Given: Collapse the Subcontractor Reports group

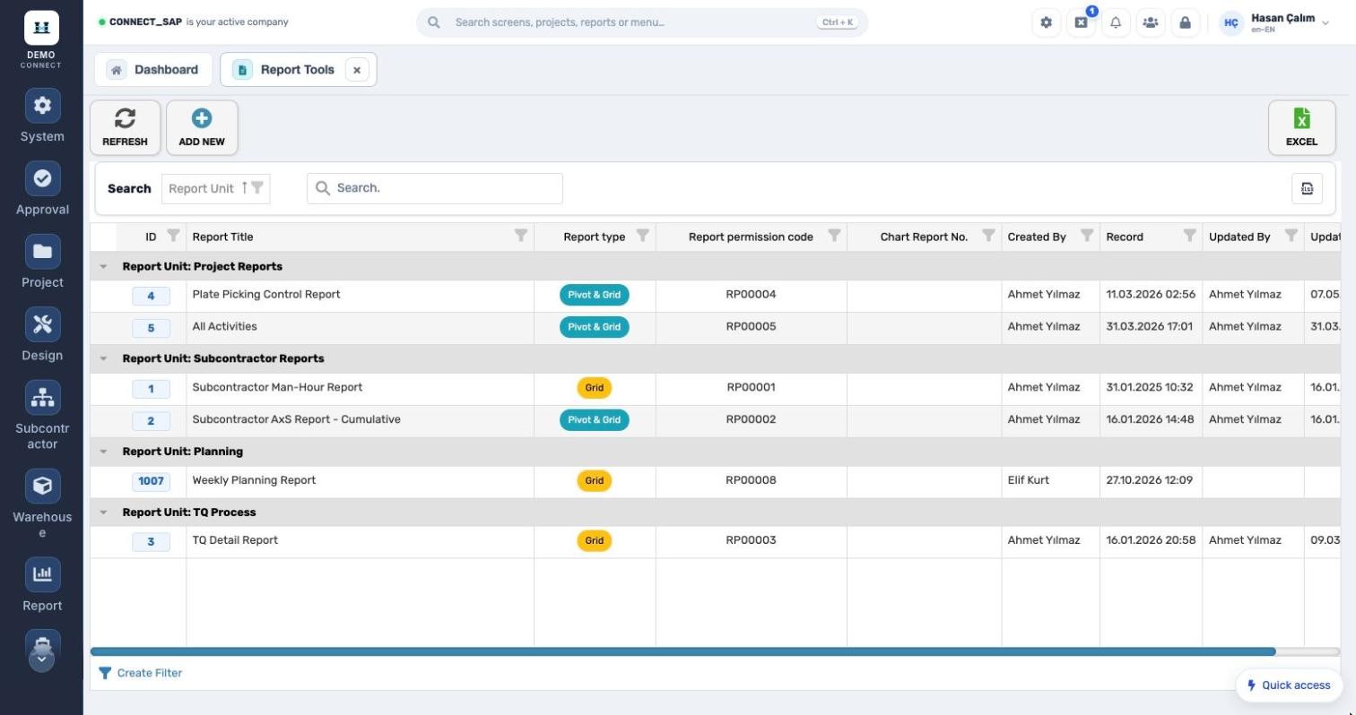Looking at the screenshot, I should (x=103, y=358).
